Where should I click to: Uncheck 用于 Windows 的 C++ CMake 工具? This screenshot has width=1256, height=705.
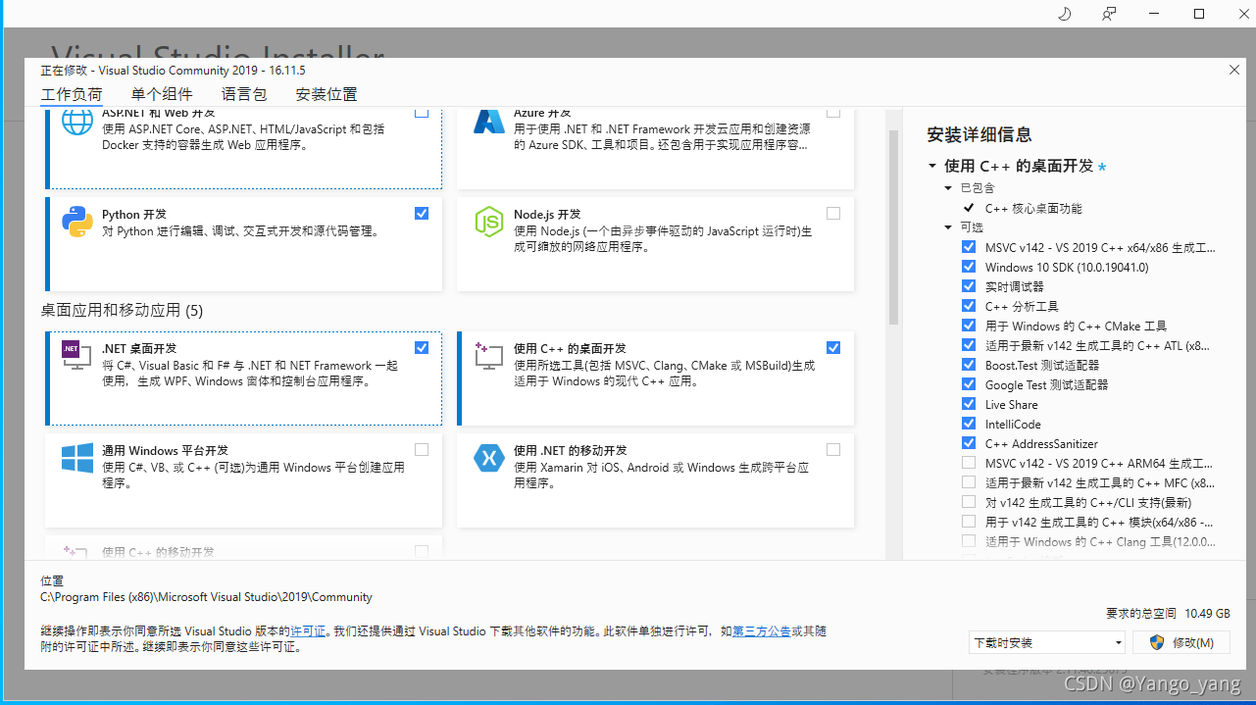click(969, 326)
